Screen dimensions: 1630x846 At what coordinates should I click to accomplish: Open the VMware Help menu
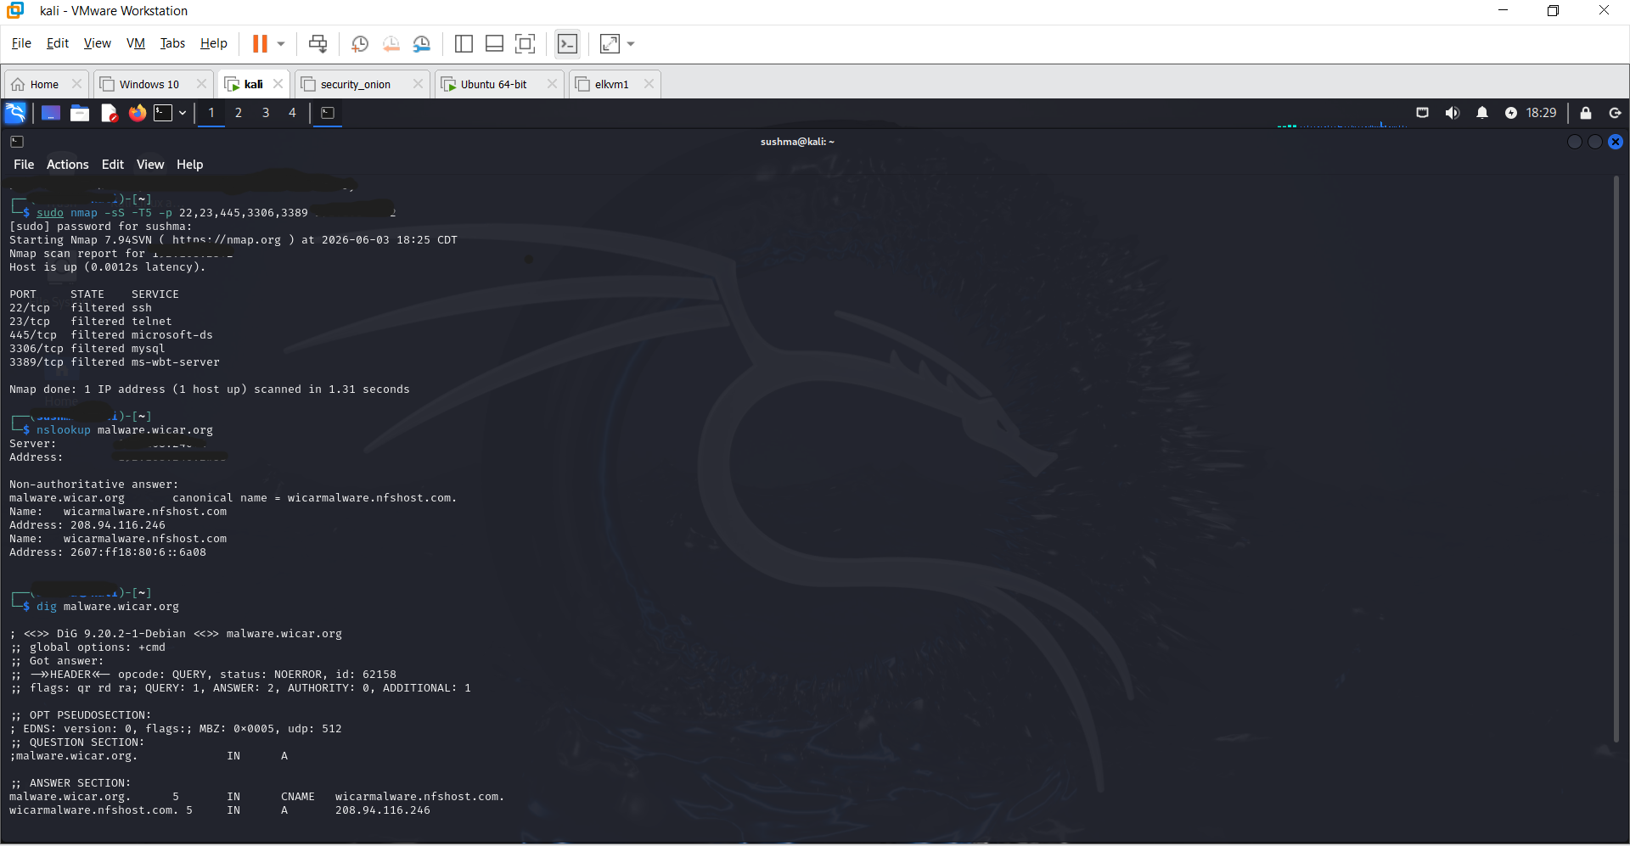(213, 43)
